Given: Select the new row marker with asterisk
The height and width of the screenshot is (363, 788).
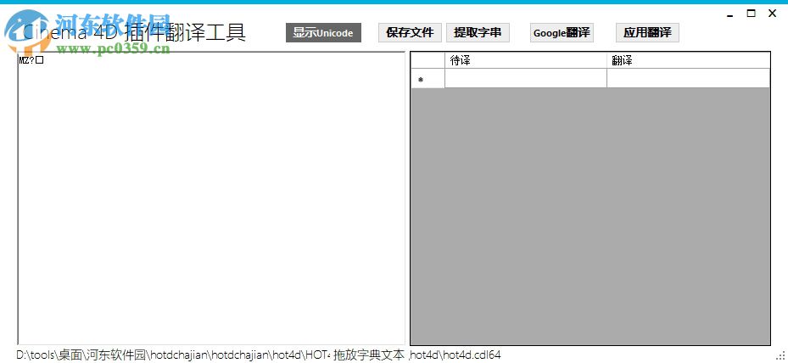Looking at the screenshot, I should [x=428, y=79].
